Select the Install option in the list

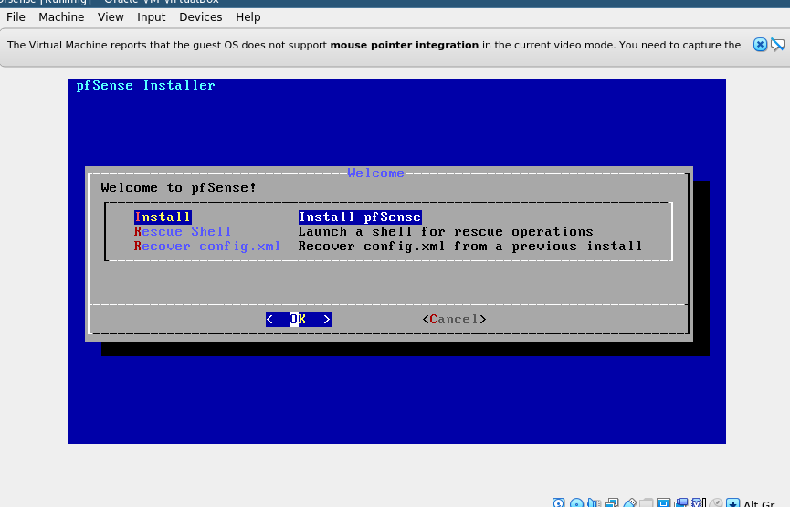tap(163, 217)
